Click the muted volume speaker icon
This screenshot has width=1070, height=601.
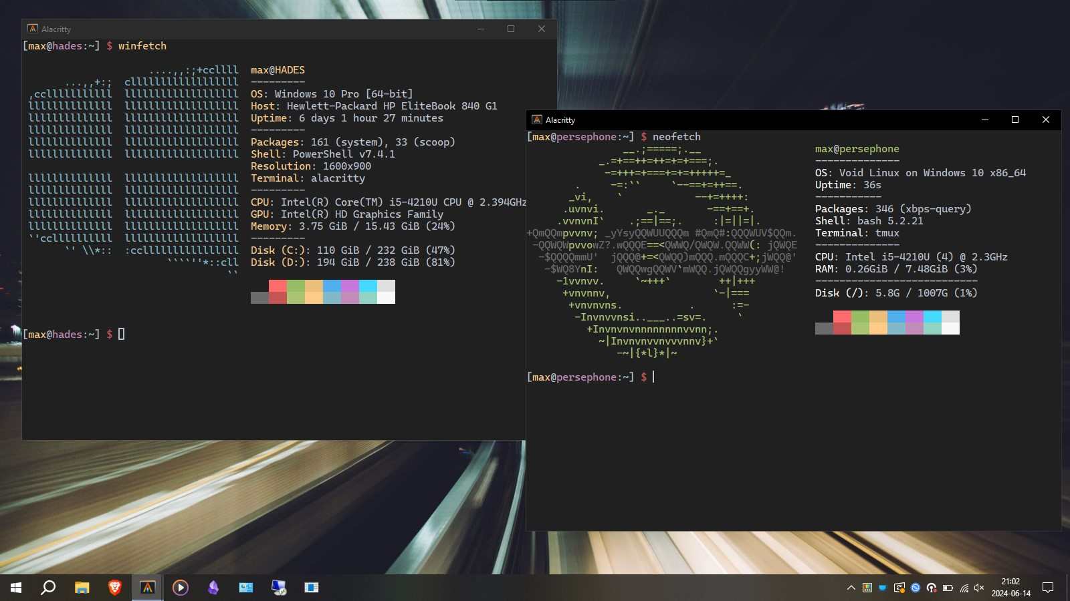click(980, 588)
